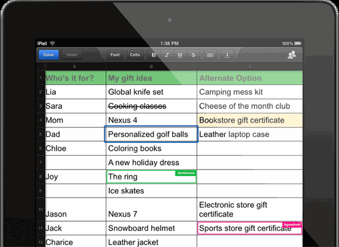Click the cell 'Nexus 4'
This screenshot has width=339, height=247.
(151, 120)
